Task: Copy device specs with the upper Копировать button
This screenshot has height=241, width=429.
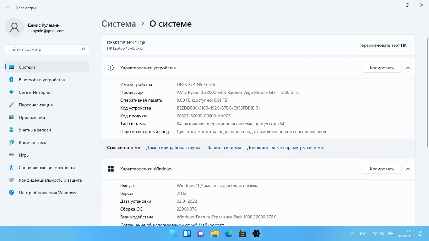Action: 382,68
